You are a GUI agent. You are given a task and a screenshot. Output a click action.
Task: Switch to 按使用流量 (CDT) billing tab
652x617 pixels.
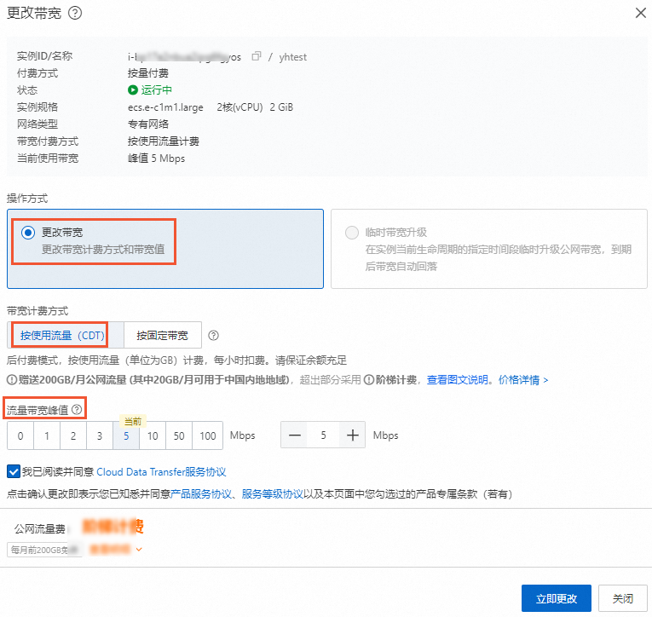[62, 336]
